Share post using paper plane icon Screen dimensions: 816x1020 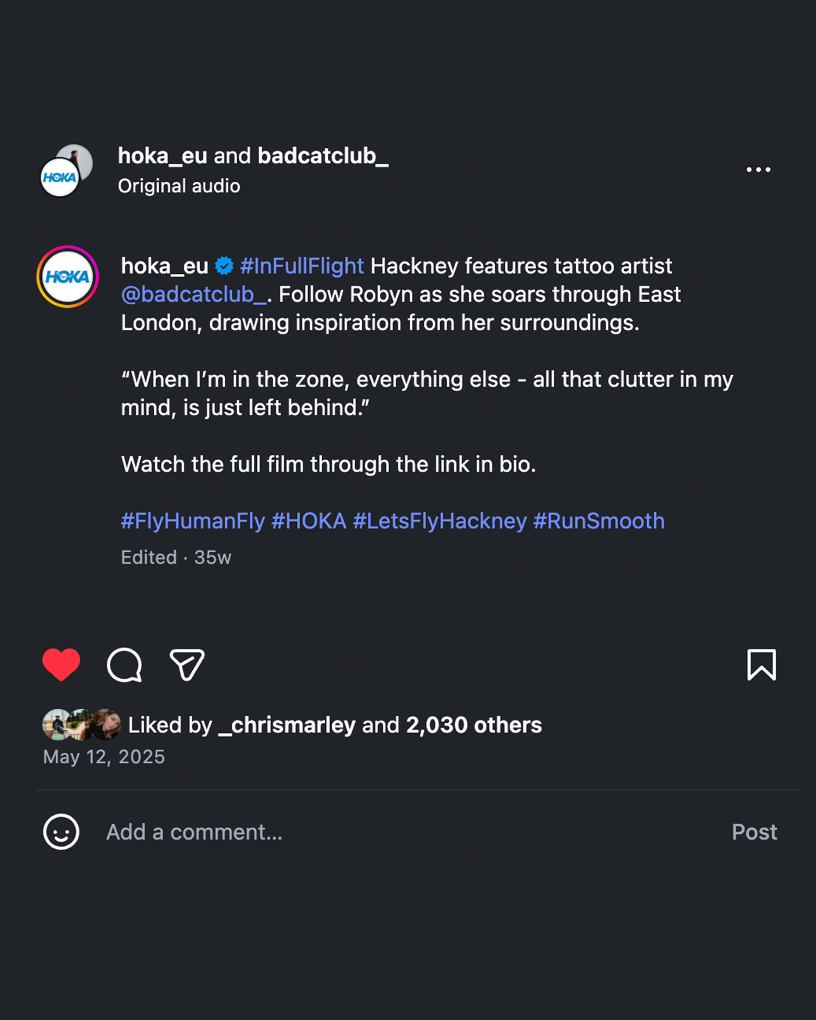pos(187,665)
